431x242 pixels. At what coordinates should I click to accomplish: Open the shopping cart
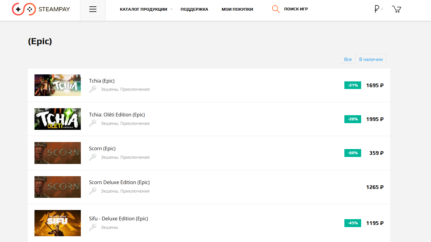396,9
